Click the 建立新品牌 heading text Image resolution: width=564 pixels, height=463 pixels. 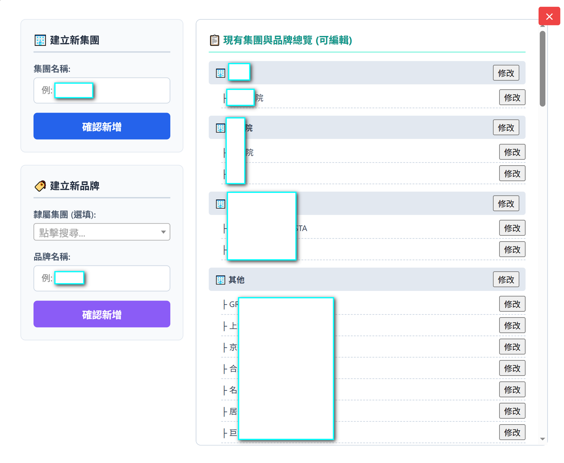click(75, 186)
